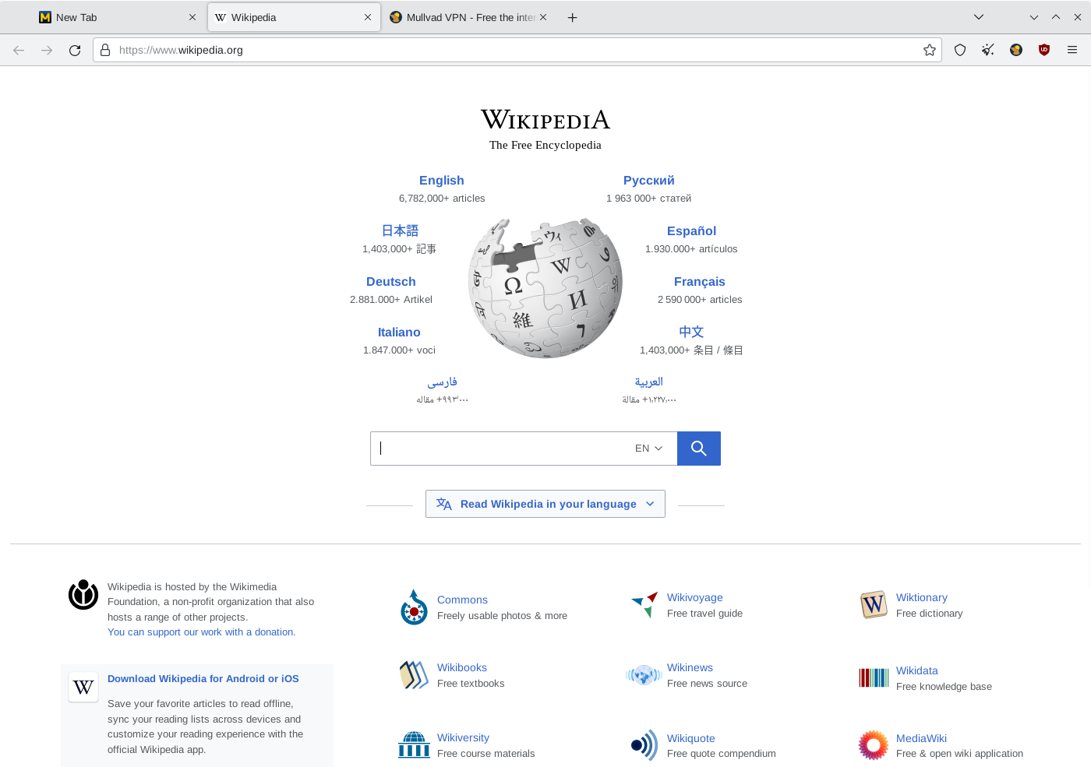1091x767 pixels.
Task: Switch to the Mullvad VPN tab
Action: point(469,17)
